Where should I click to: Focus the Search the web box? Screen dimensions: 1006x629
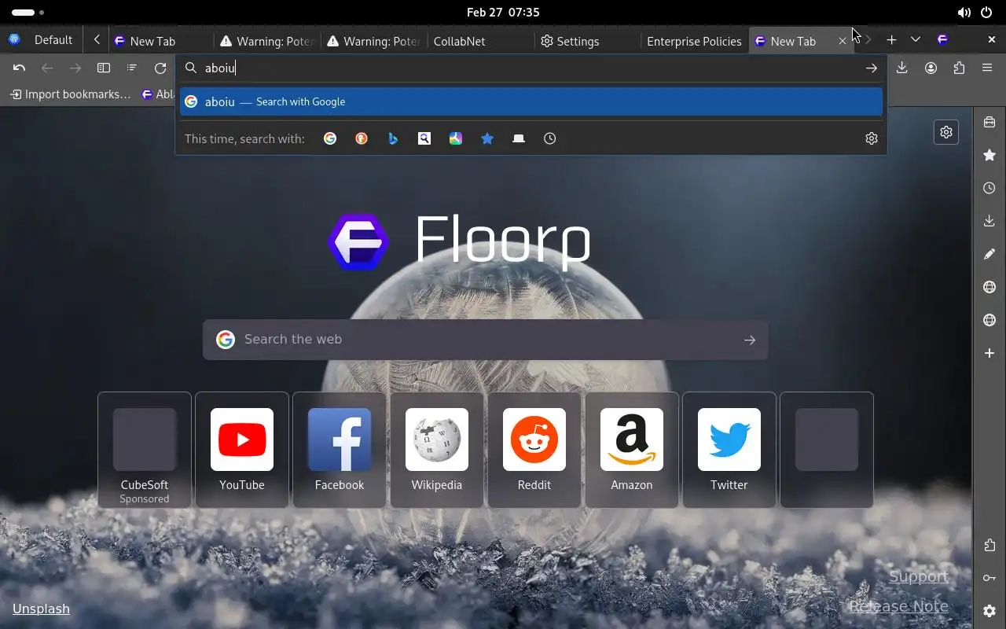pos(486,340)
